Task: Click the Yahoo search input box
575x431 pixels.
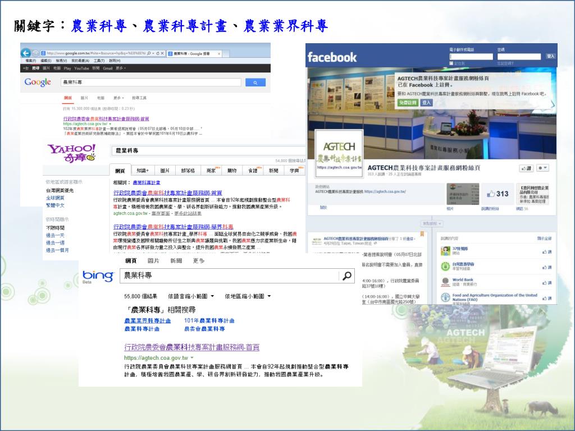Action: click(208, 150)
